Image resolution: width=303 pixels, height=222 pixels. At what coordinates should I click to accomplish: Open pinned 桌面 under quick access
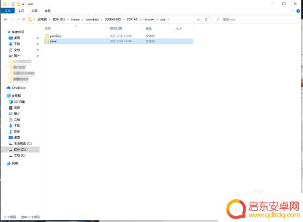pos(17,38)
